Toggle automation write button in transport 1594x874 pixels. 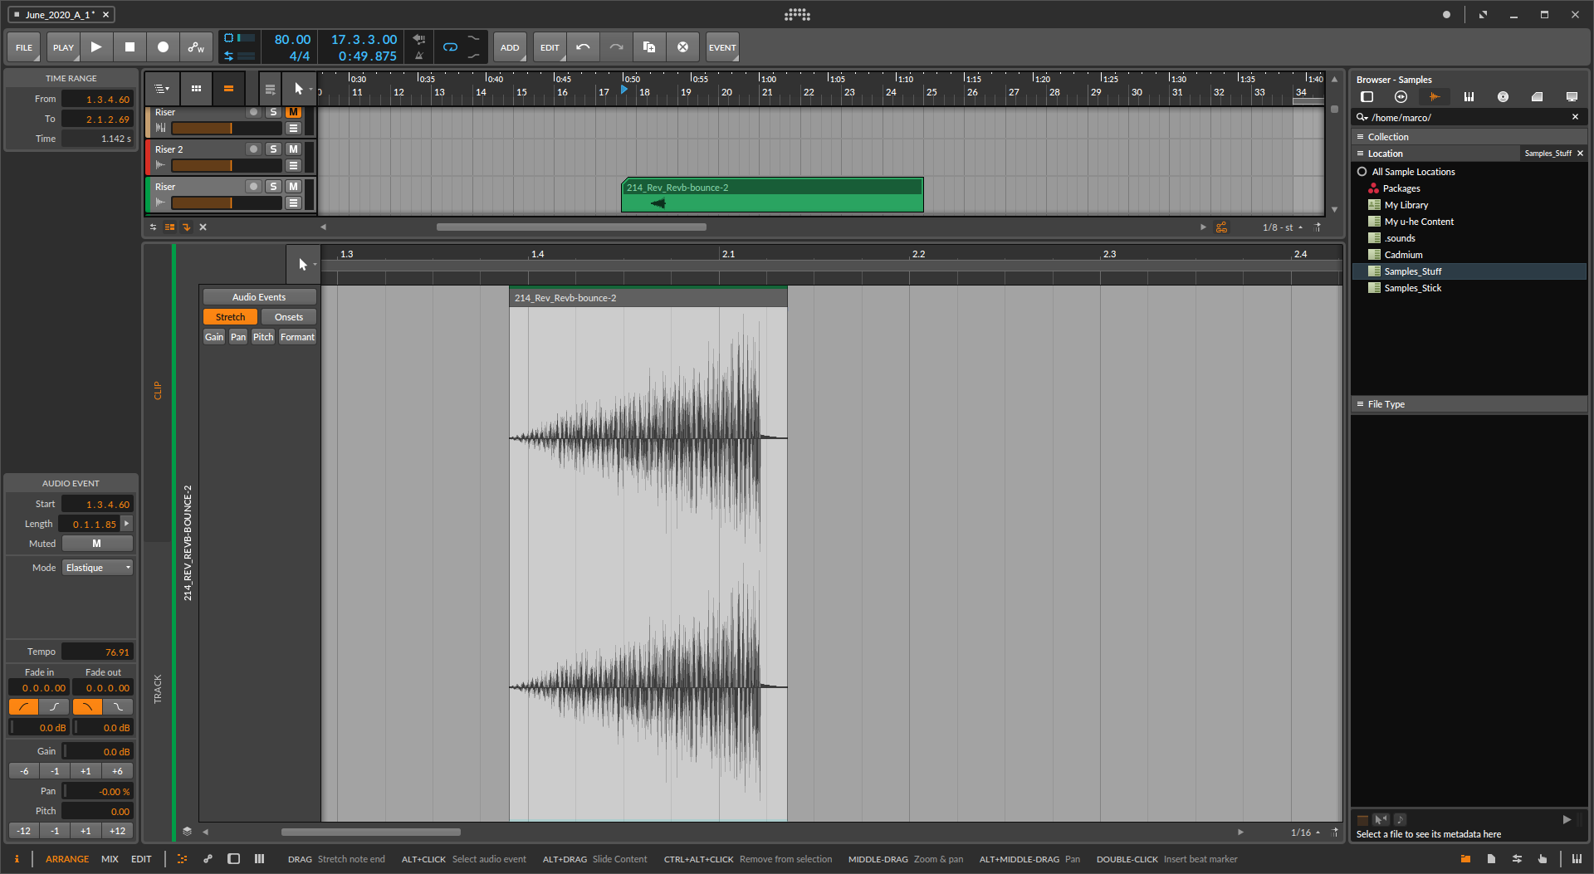coord(196,47)
